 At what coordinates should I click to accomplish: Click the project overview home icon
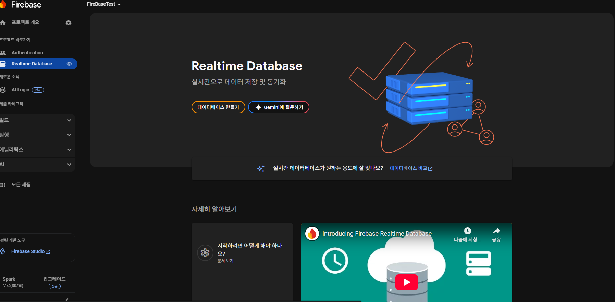pos(3,23)
